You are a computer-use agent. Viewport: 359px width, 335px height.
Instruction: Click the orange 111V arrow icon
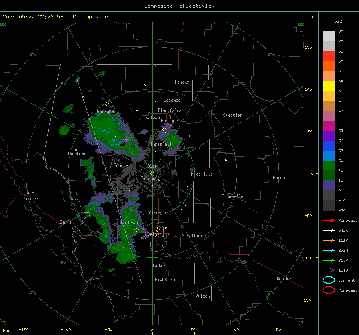point(329,240)
